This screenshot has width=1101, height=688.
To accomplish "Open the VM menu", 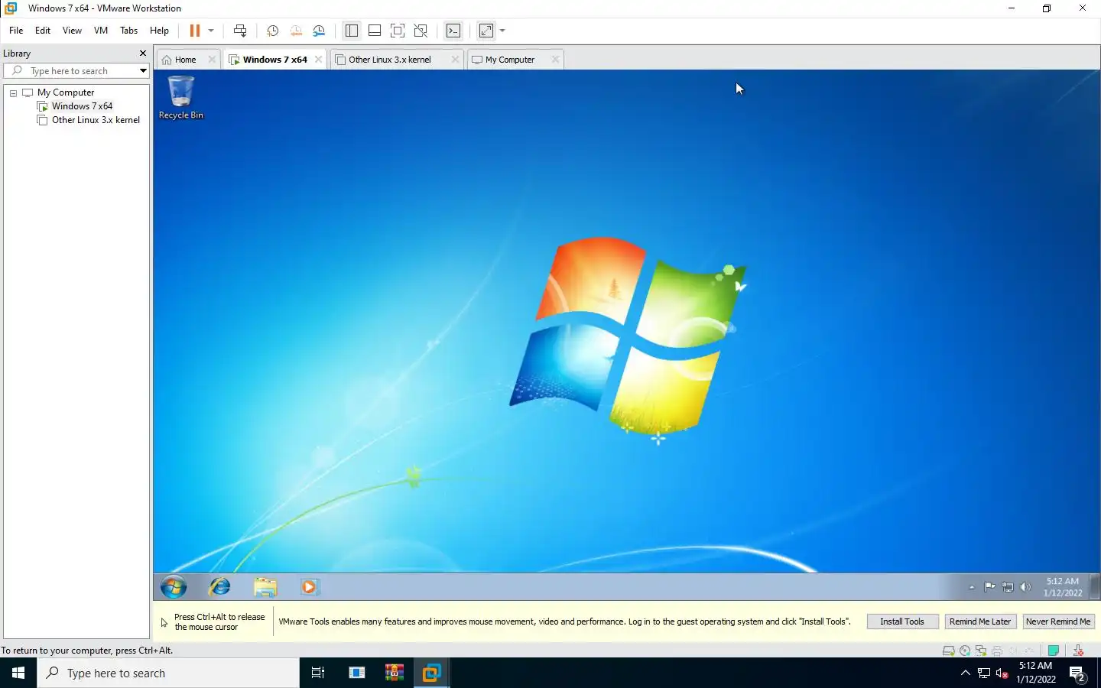I will [101, 31].
